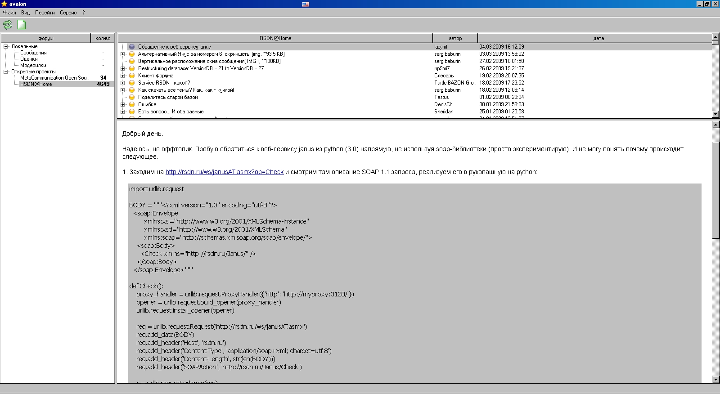Viewport: 720px width, 394px height.
Task: Click the yellow icon beside 'Ошибка' topic
Action: [x=132, y=104]
